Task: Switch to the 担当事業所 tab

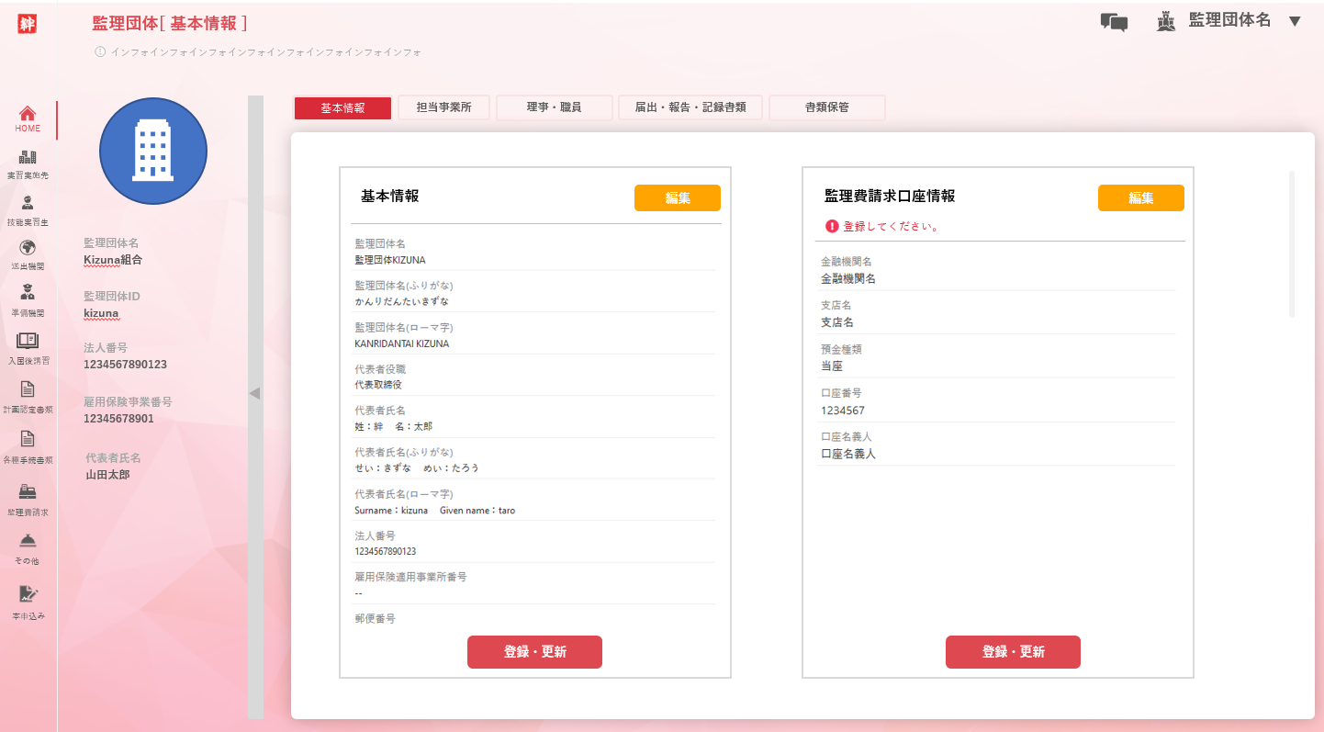Action: pos(443,107)
